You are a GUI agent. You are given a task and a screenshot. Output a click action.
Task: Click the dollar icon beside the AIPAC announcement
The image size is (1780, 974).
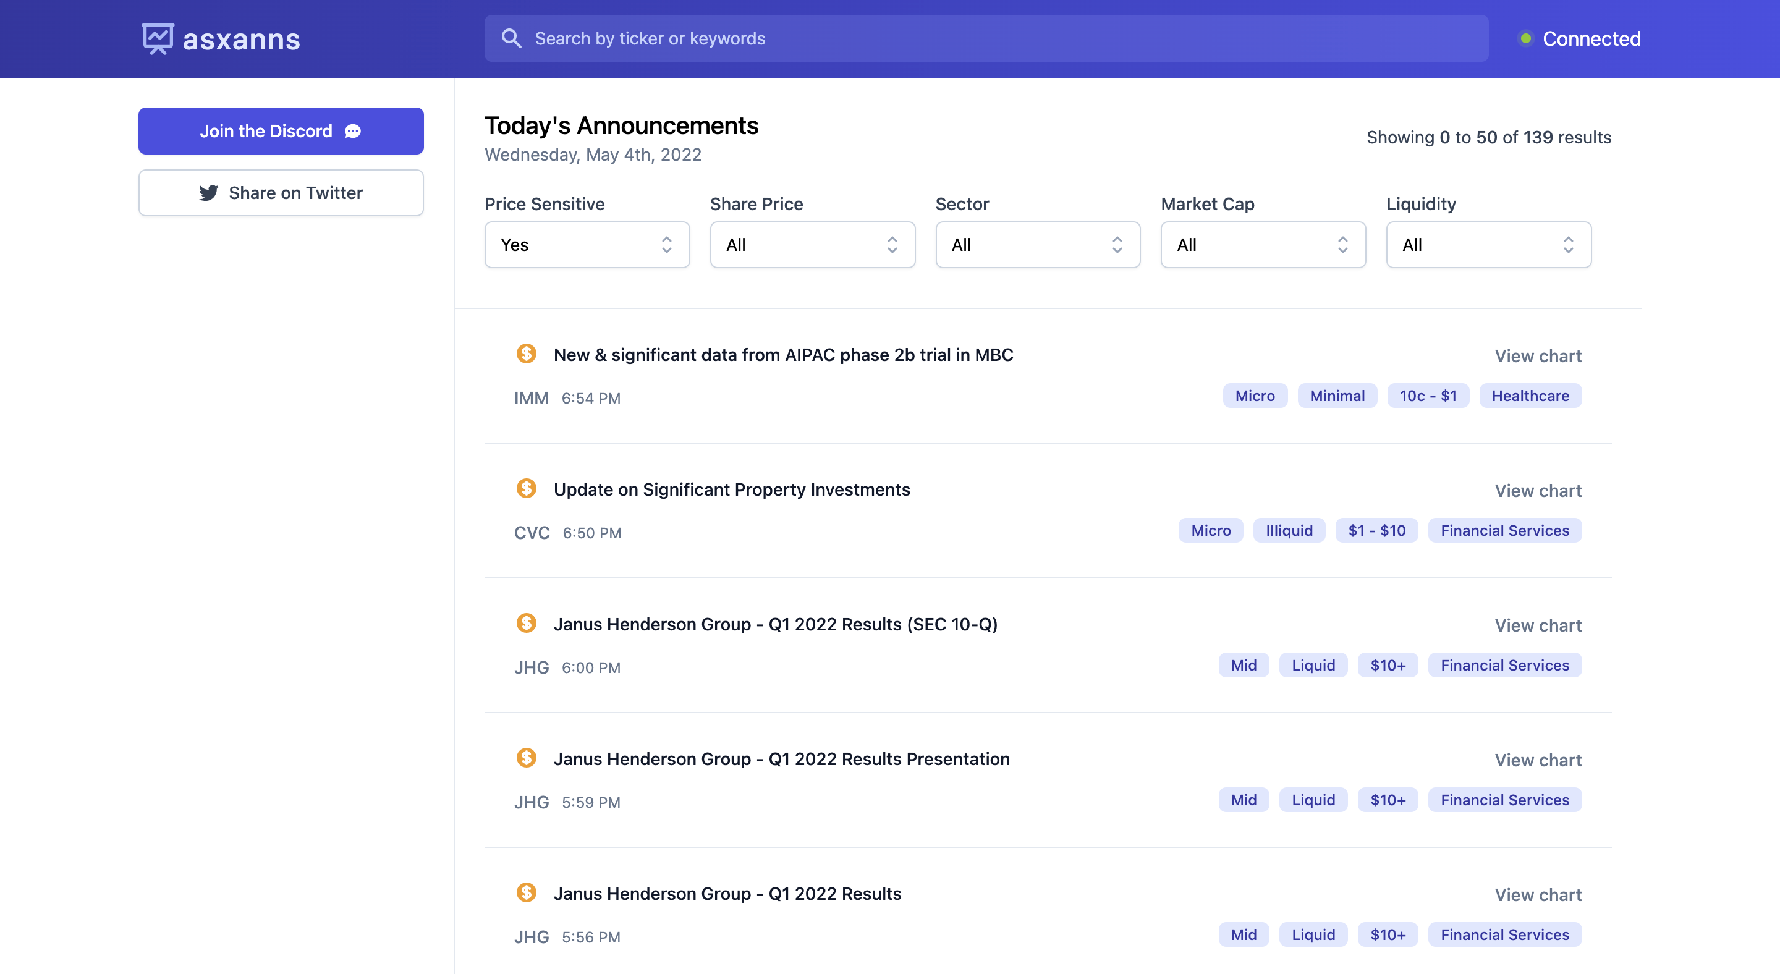point(527,354)
